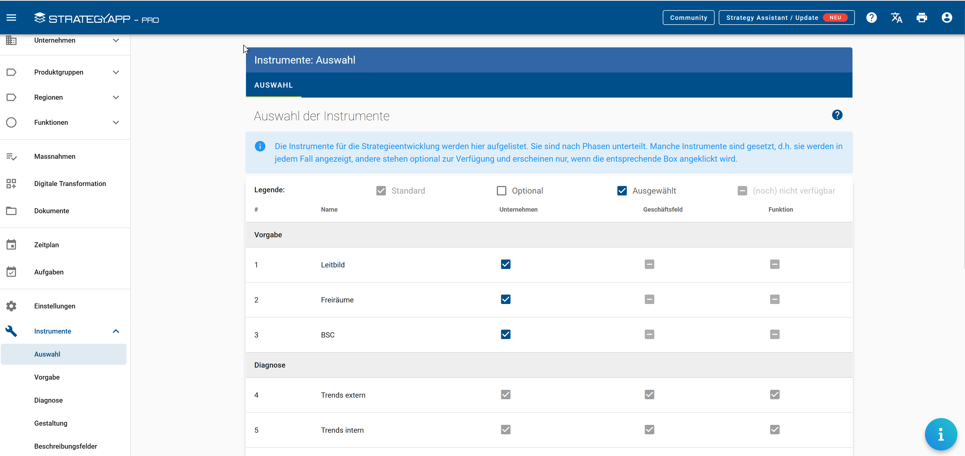Image resolution: width=965 pixels, height=456 pixels.
Task: Open Auswahl in the sidebar
Action: click(64, 354)
